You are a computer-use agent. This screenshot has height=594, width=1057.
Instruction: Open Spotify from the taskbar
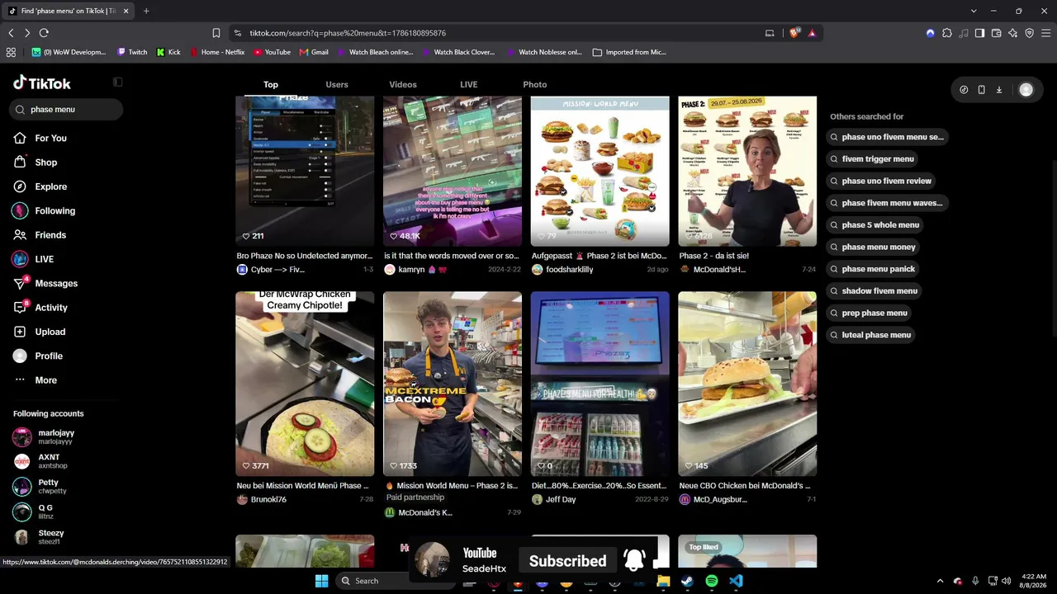pyautogui.click(x=712, y=581)
